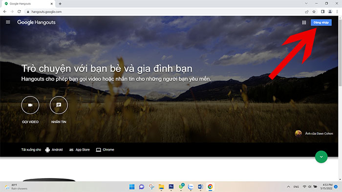Go forward in browser history
This screenshot has height=192, width=342.
[12, 12]
